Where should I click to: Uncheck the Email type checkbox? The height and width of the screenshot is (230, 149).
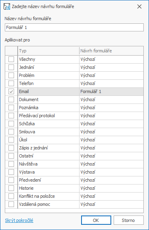coord(11,92)
